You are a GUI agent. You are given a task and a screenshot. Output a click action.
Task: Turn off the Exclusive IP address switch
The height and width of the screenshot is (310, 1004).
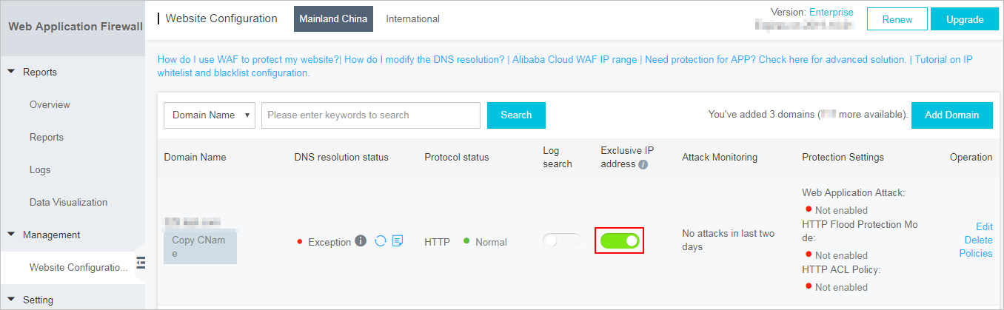click(x=619, y=241)
